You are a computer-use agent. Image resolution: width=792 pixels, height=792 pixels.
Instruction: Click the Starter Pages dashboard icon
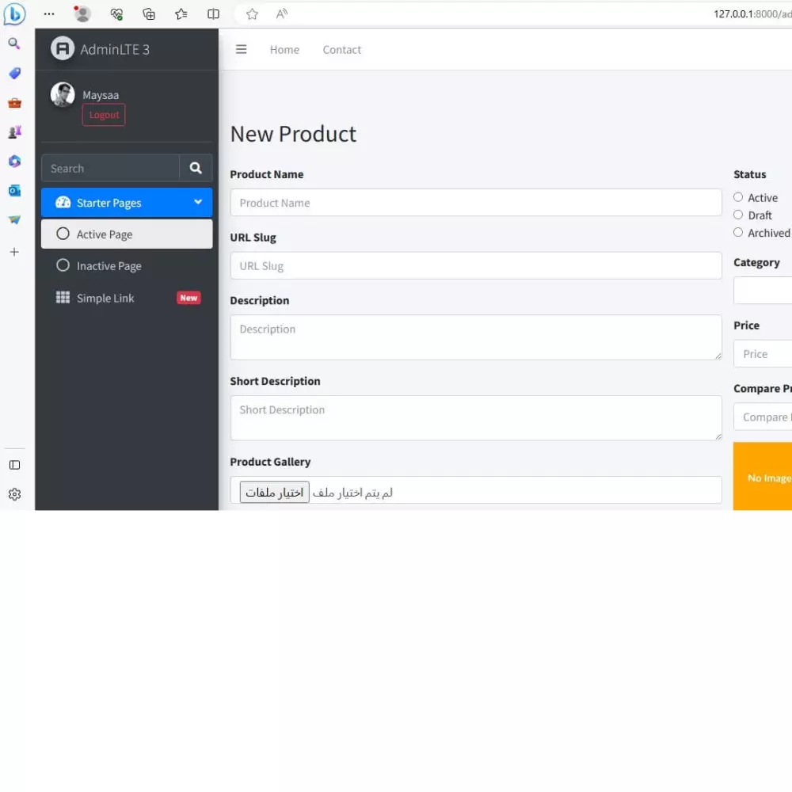pyautogui.click(x=63, y=203)
